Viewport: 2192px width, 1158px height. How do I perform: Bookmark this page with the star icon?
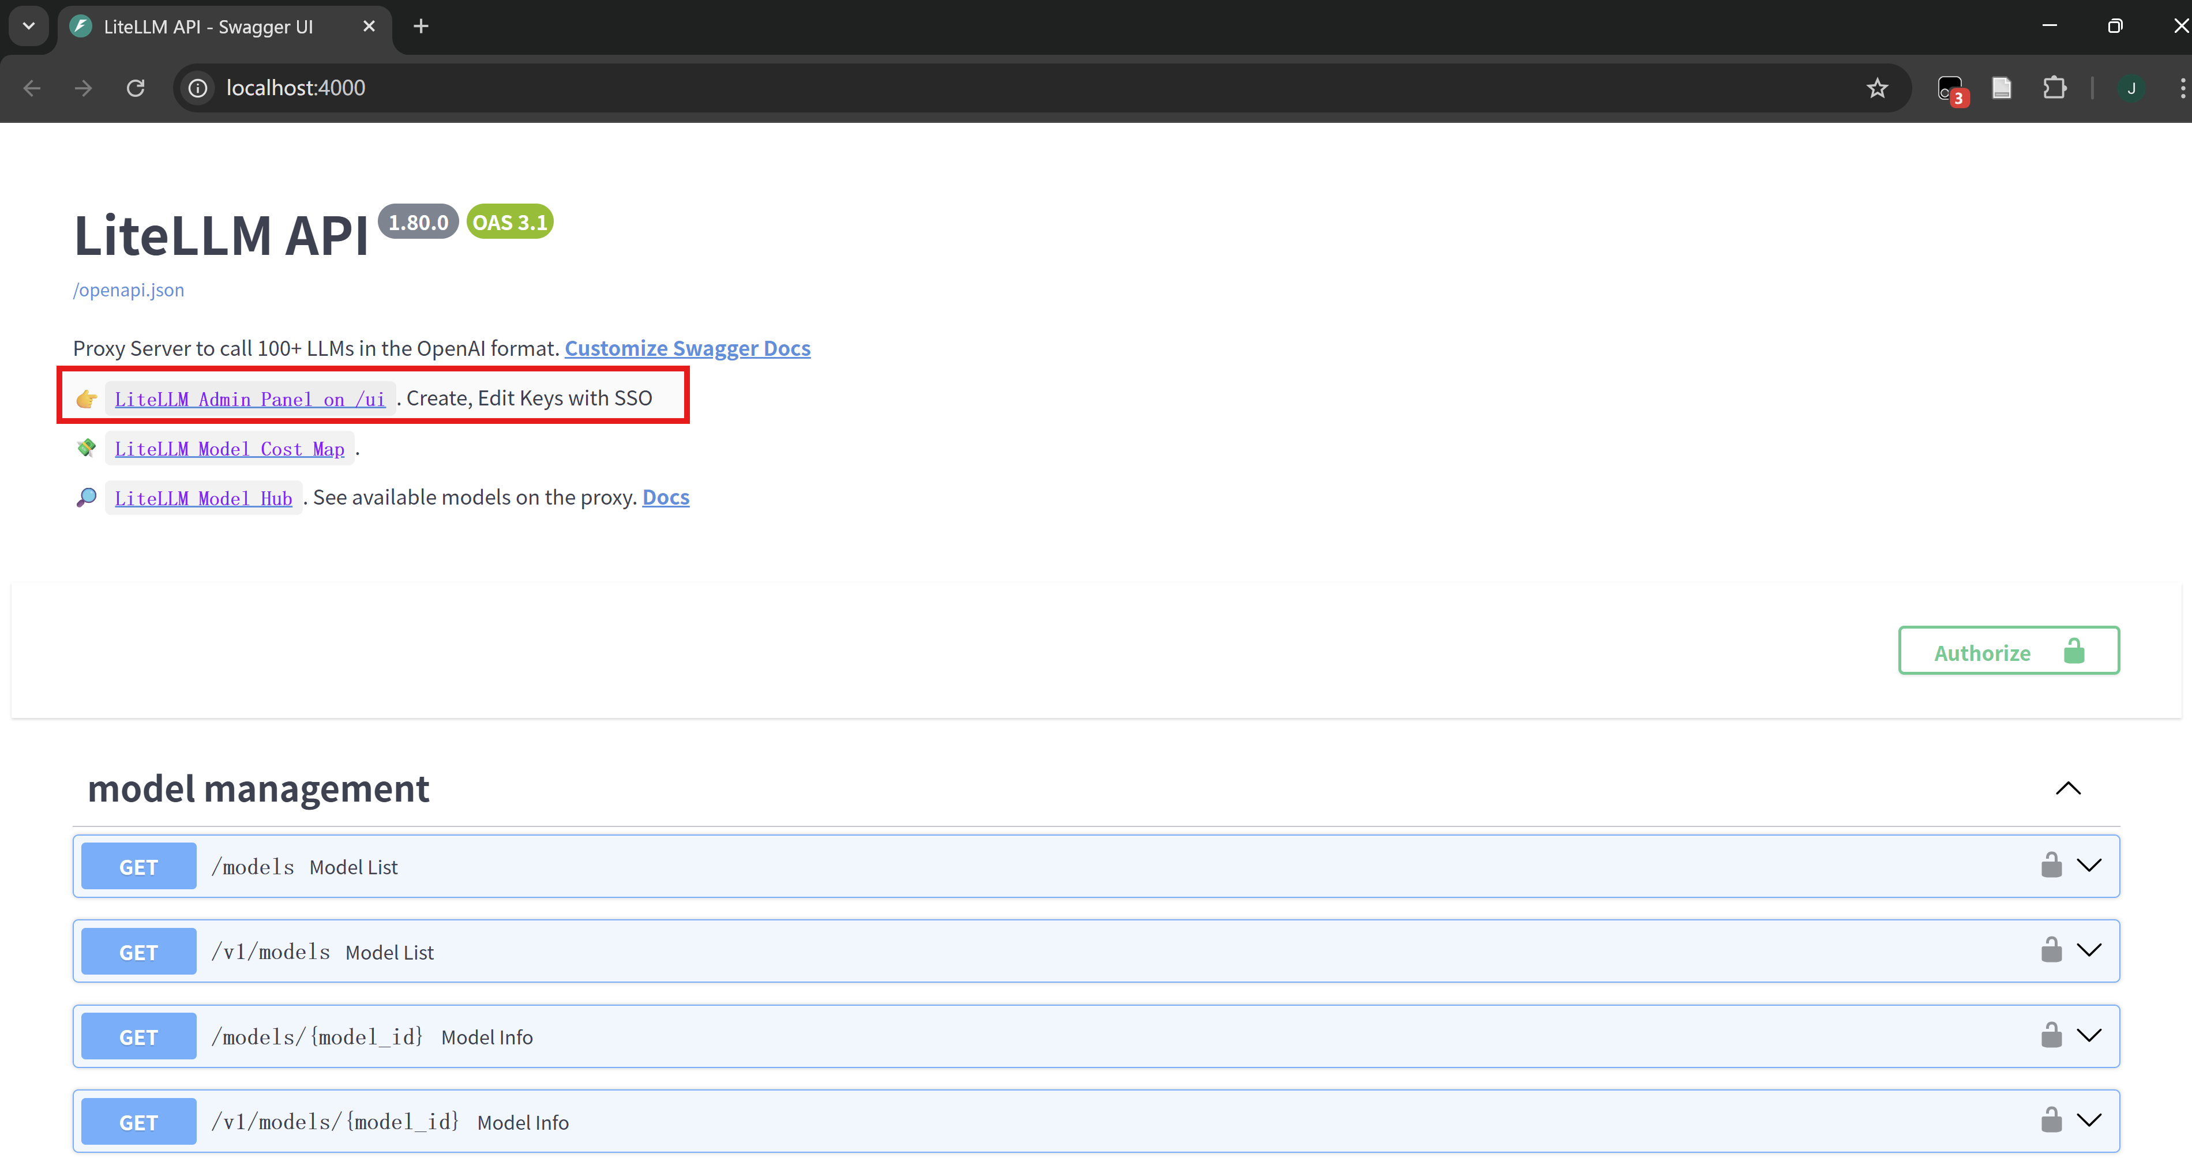point(1877,88)
